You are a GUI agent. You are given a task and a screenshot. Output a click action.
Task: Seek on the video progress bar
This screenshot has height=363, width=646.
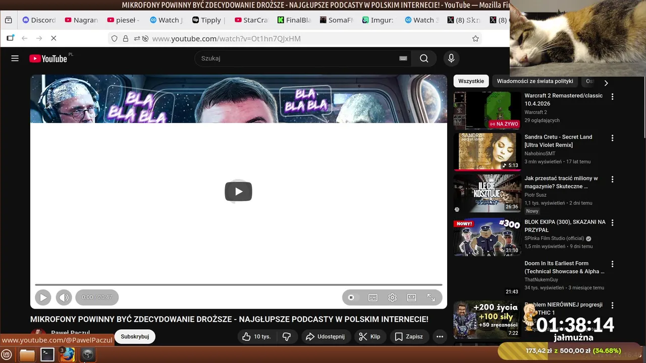(238, 285)
